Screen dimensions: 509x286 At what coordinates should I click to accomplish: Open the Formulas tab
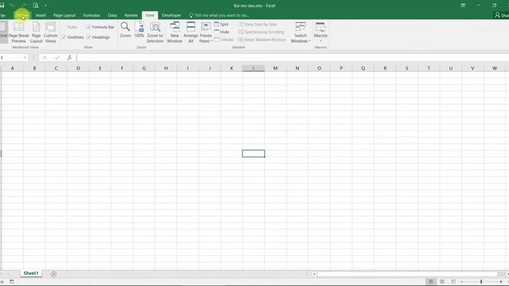[91, 15]
